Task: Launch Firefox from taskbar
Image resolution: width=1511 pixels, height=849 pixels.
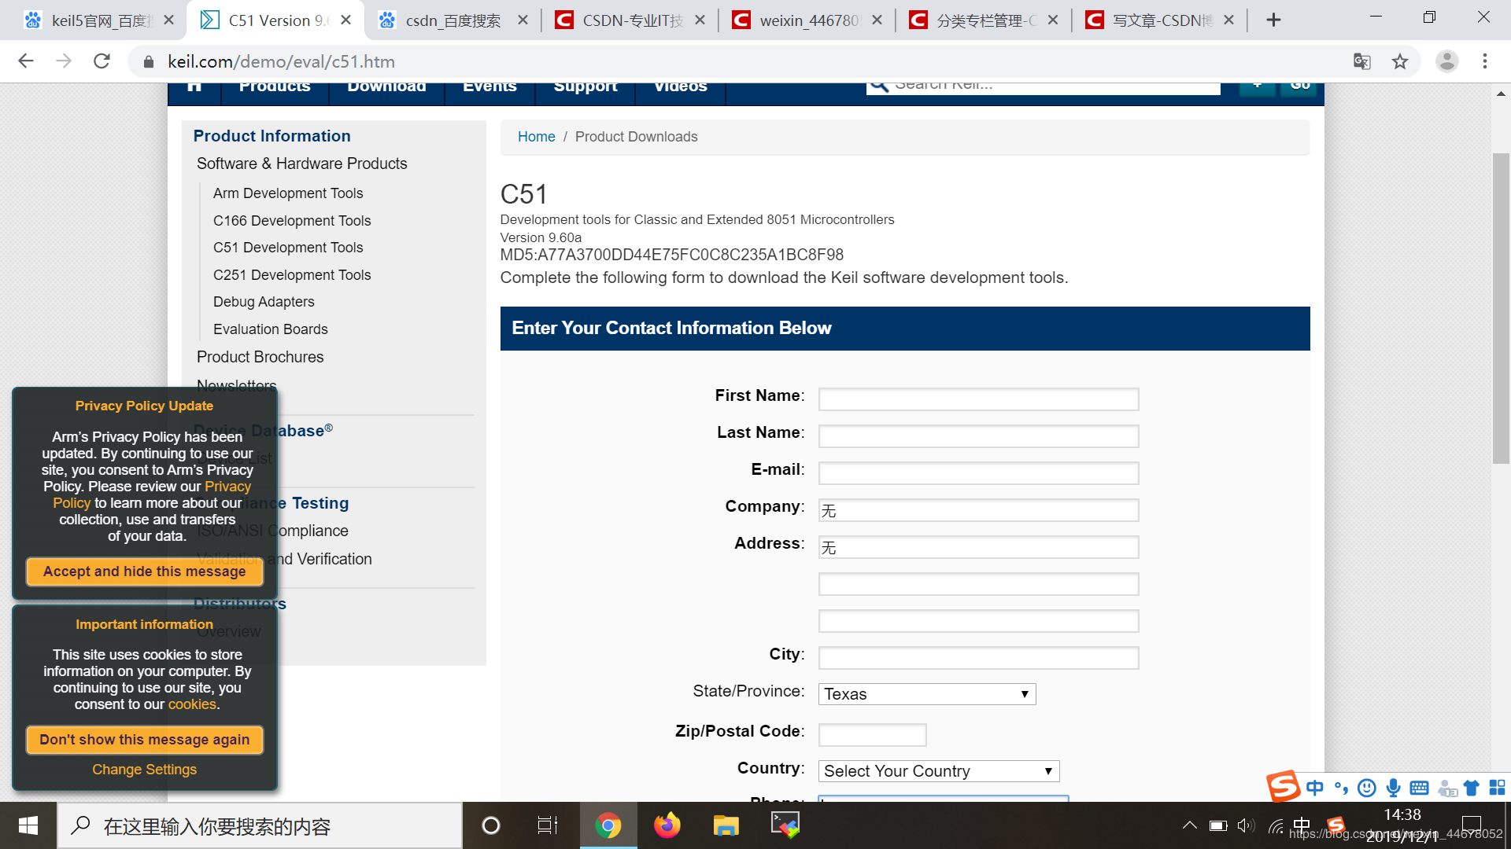Action: point(667,825)
